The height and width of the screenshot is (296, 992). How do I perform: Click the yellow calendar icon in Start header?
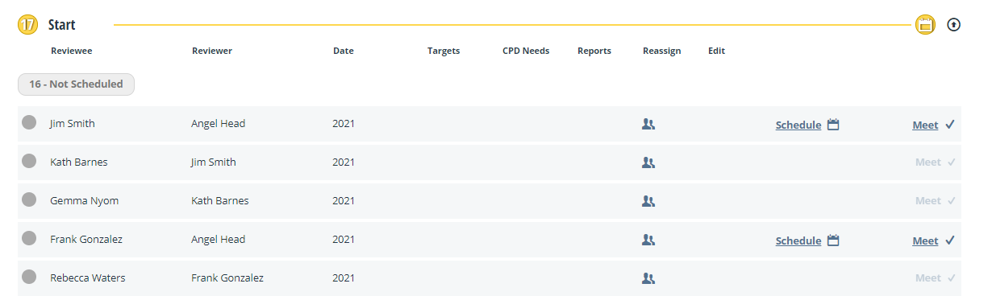(x=925, y=25)
